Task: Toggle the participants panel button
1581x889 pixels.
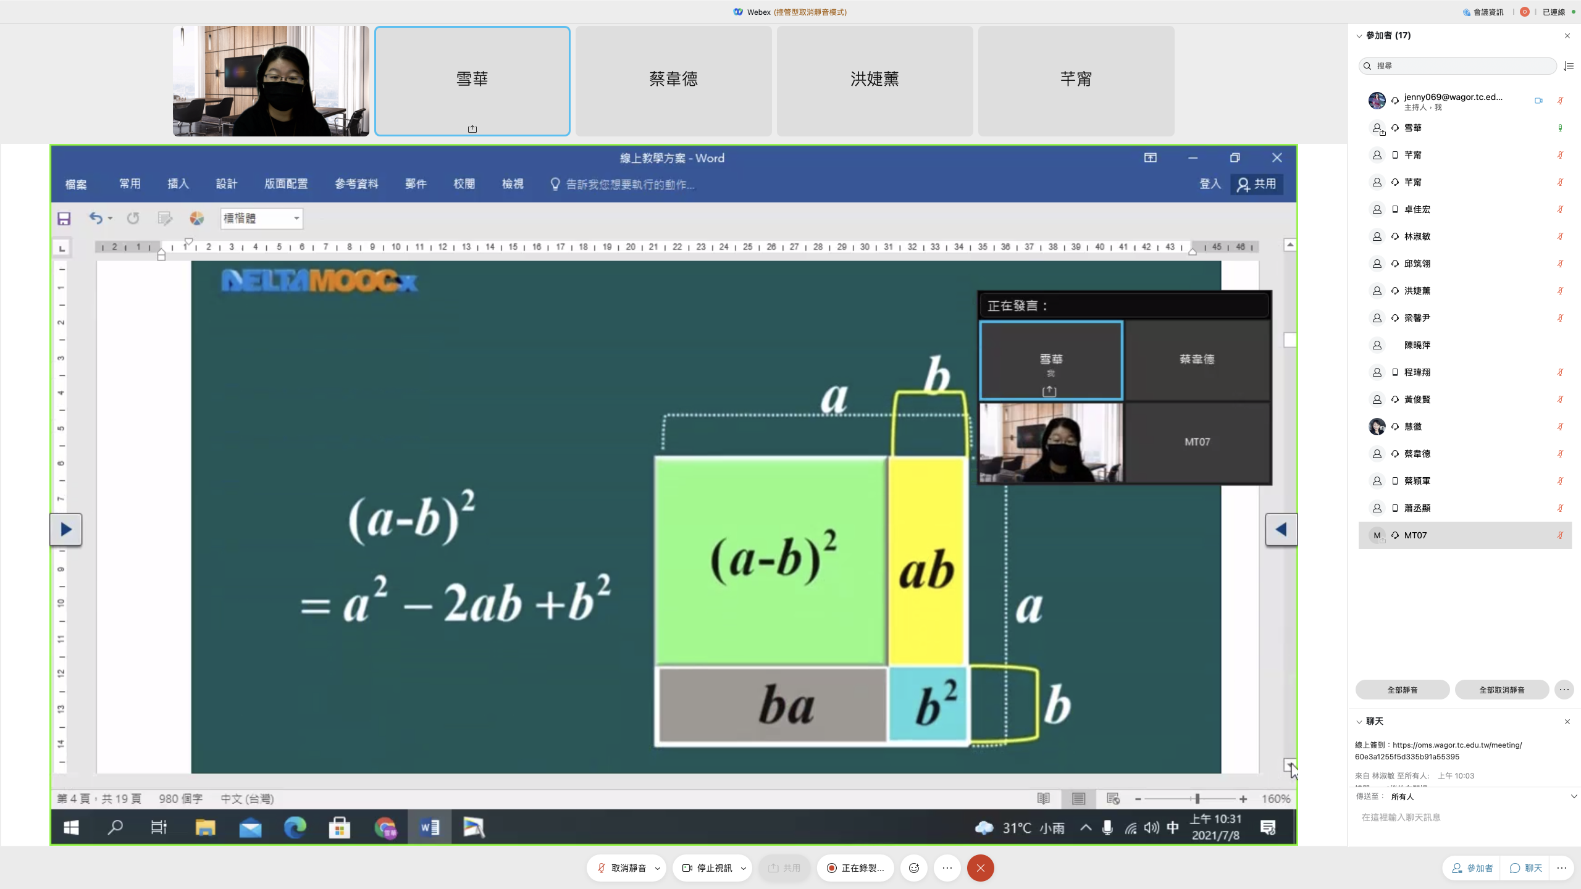Action: (1472, 868)
